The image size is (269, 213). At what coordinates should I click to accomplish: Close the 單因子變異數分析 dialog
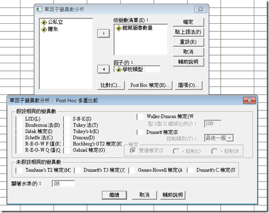point(200,9)
